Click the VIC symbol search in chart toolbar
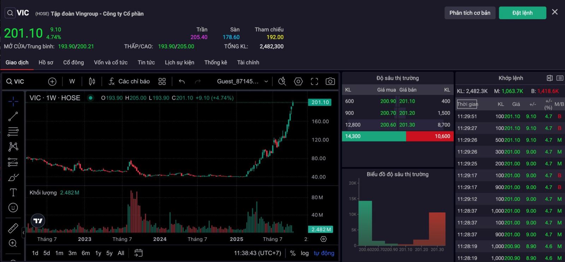This screenshot has width=565, height=262. [15, 82]
